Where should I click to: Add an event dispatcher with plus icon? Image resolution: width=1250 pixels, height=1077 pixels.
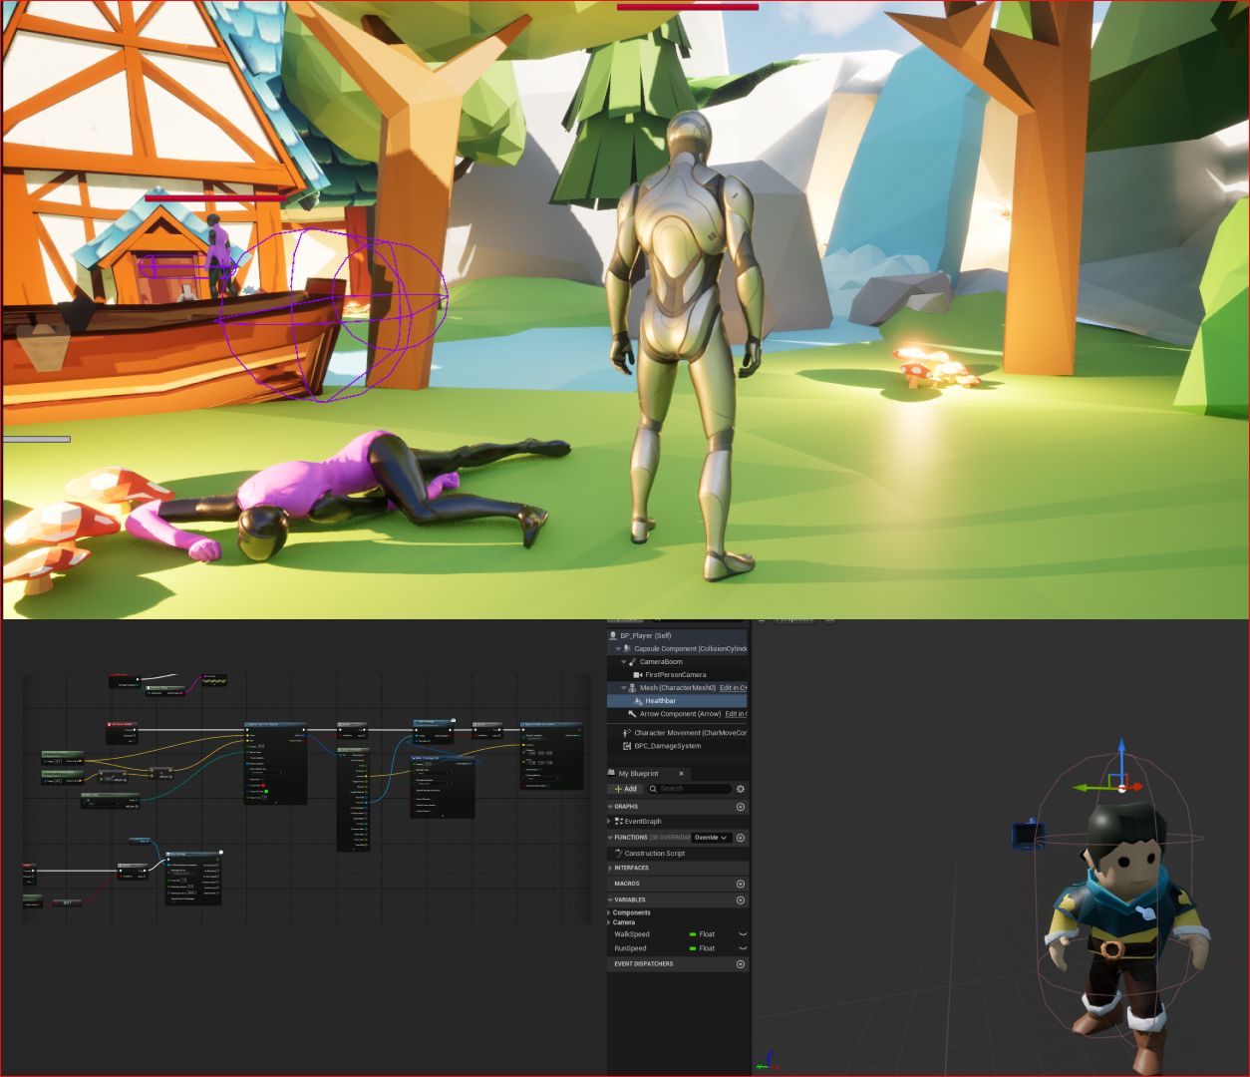tap(740, 964)
